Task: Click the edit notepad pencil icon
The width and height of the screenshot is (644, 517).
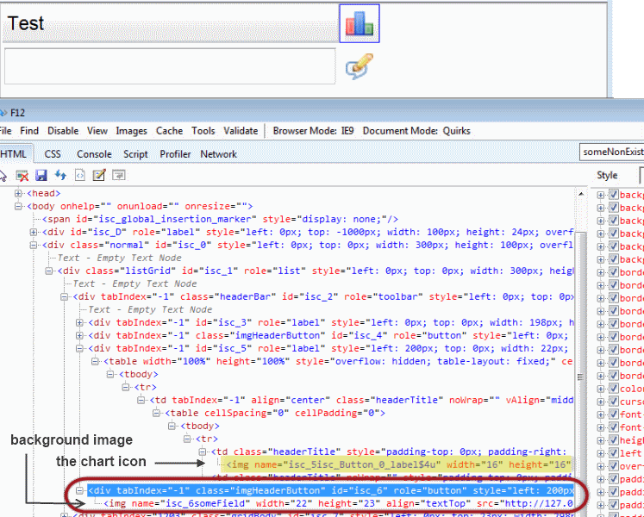Action: [x=98, y=175]
